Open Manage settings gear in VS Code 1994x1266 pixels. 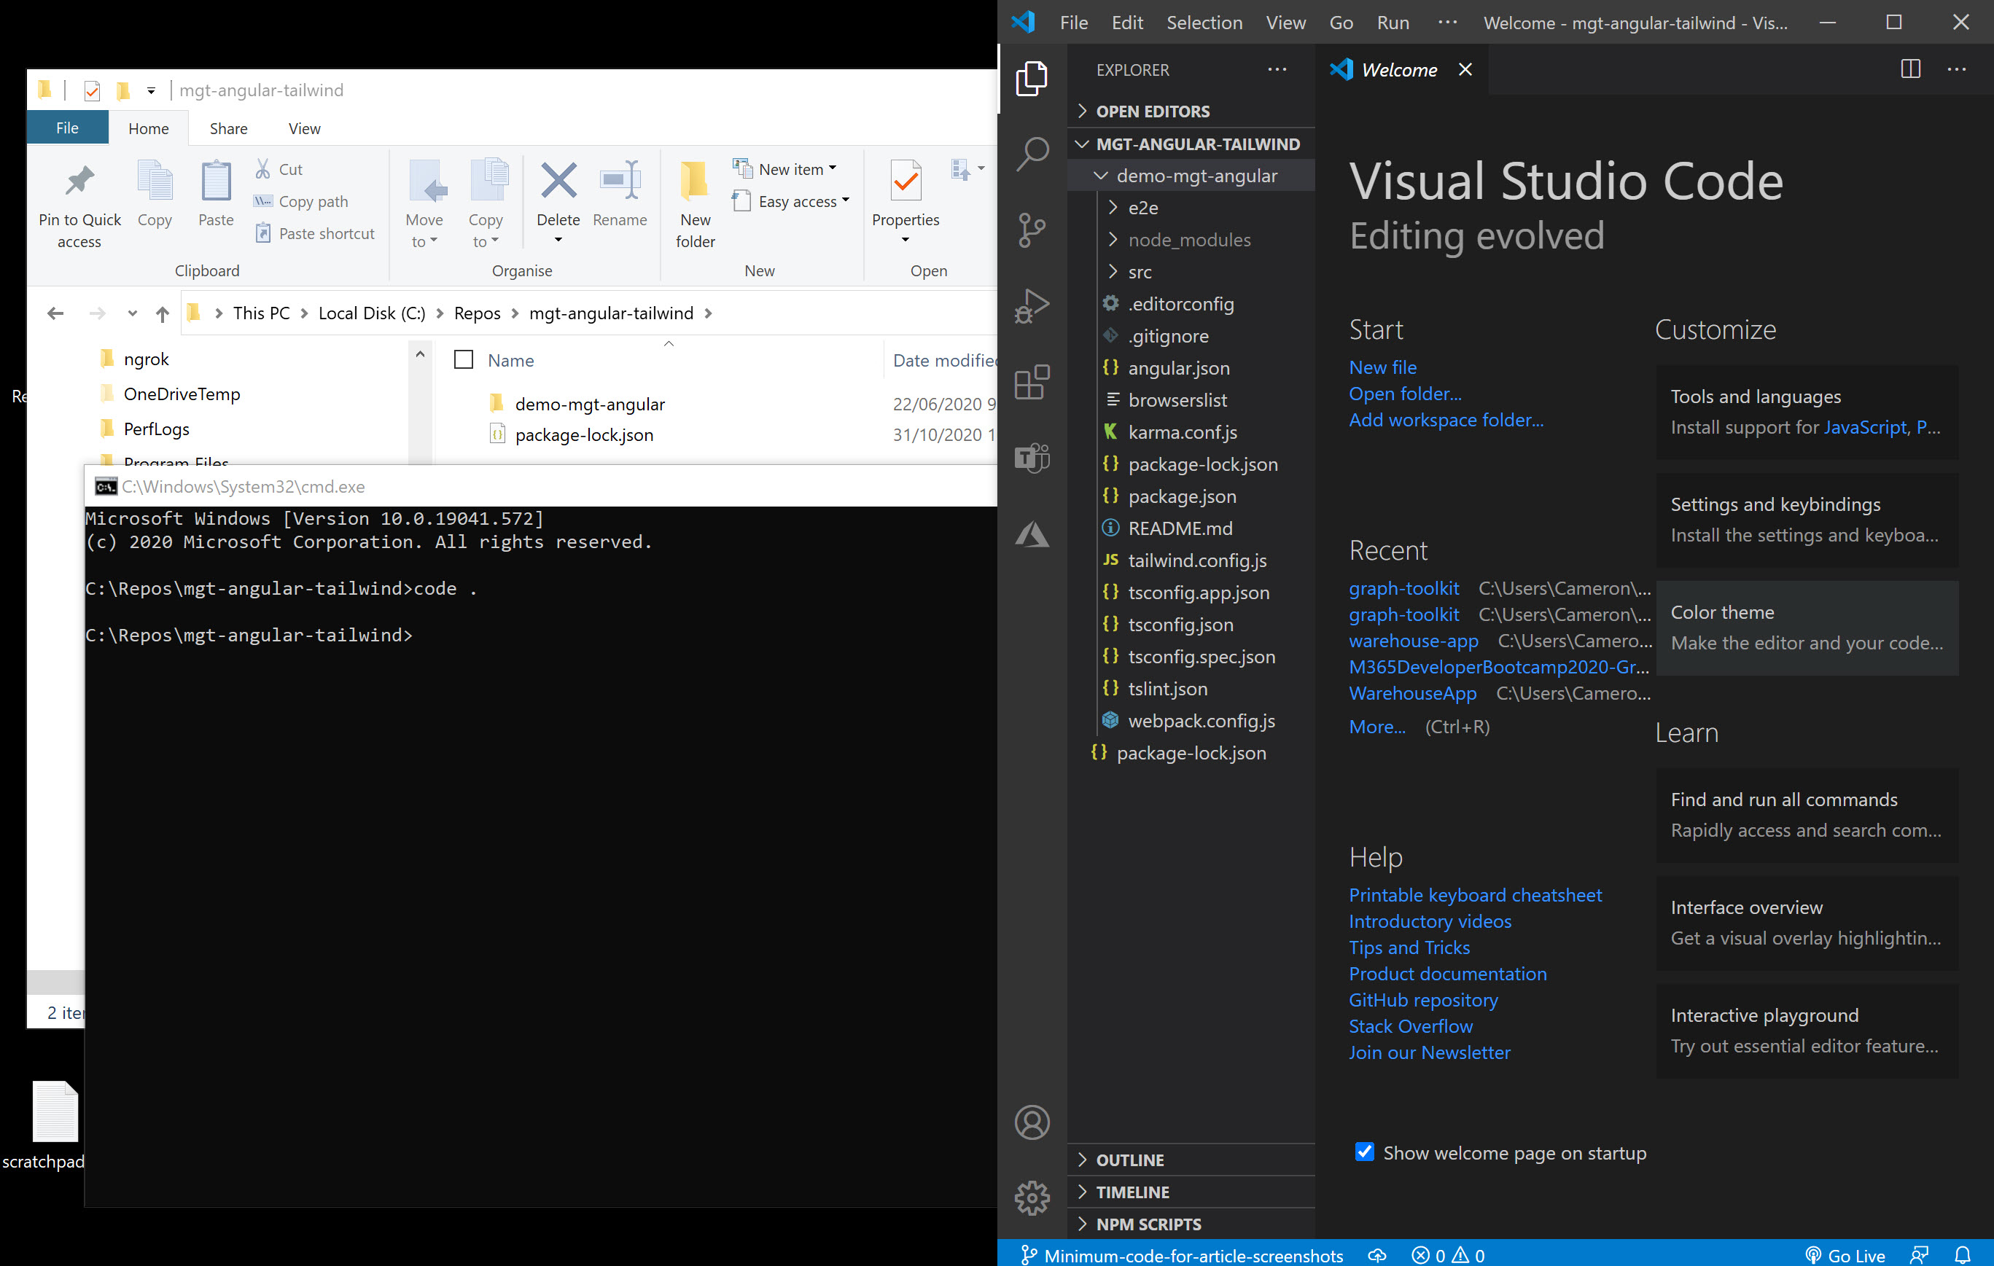click(1032, 1197)
